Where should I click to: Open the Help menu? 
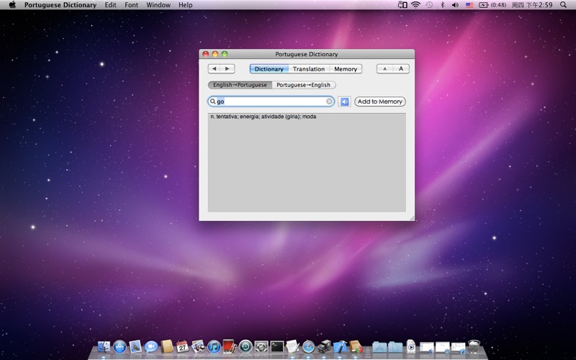186,5
